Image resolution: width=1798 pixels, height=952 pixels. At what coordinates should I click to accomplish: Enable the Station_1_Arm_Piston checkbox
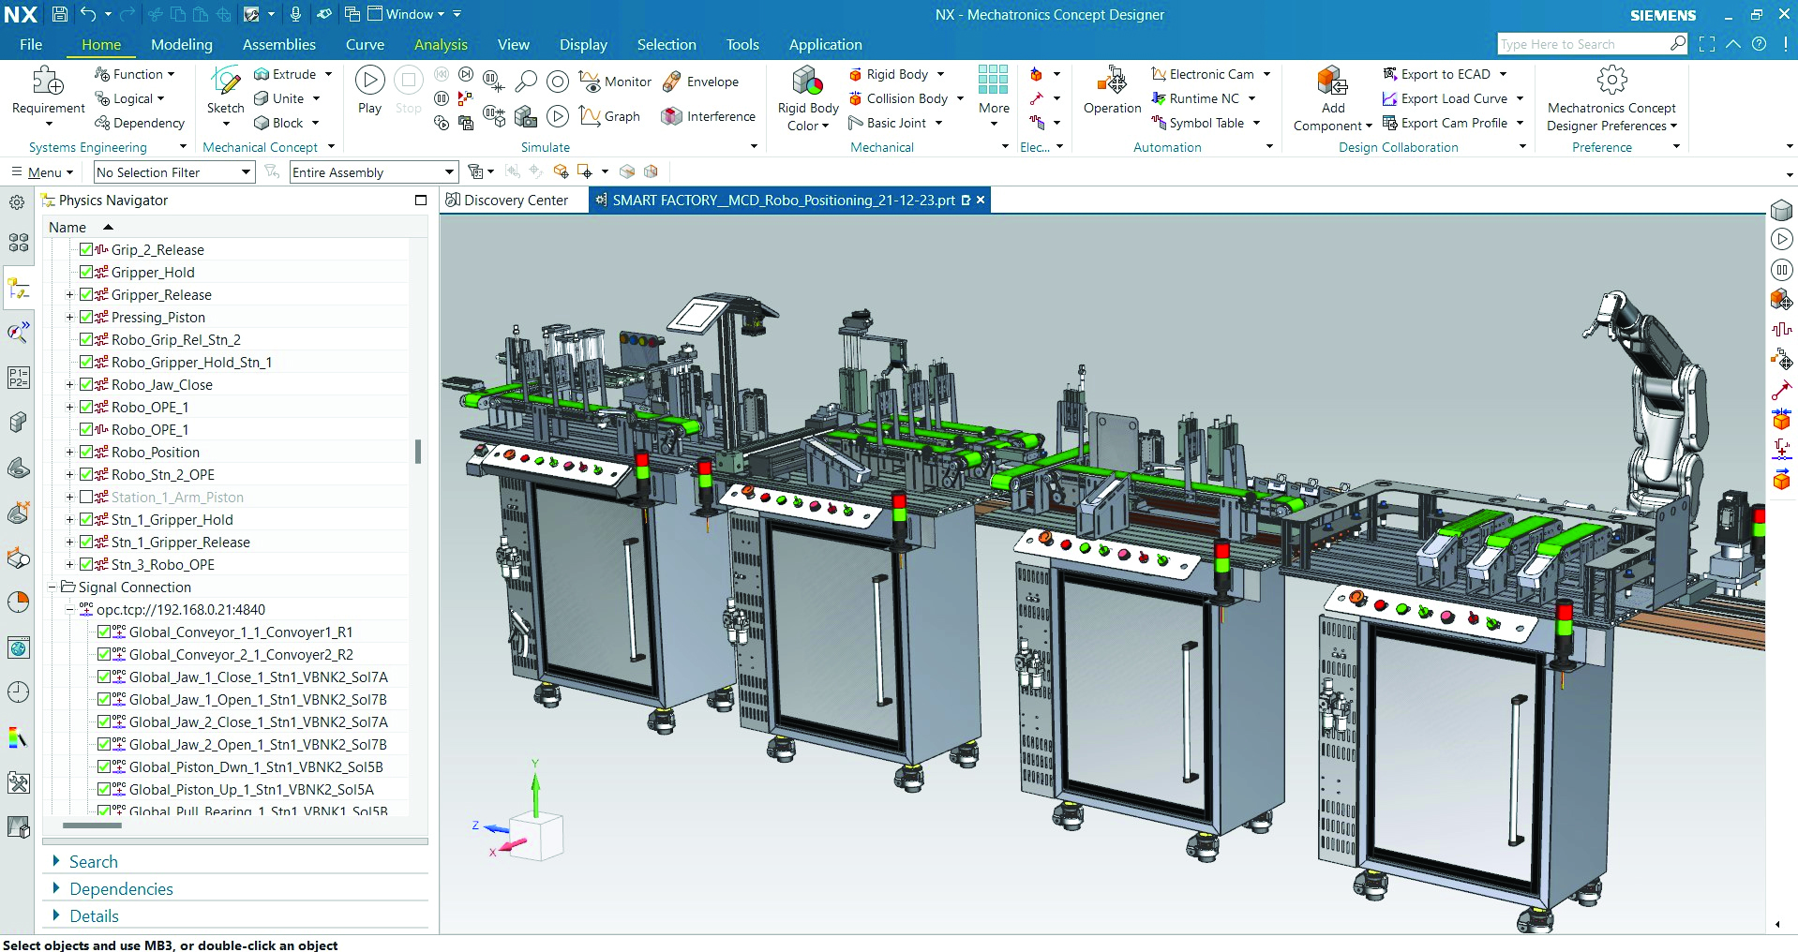pyautogui.click(x=86, y=498)
